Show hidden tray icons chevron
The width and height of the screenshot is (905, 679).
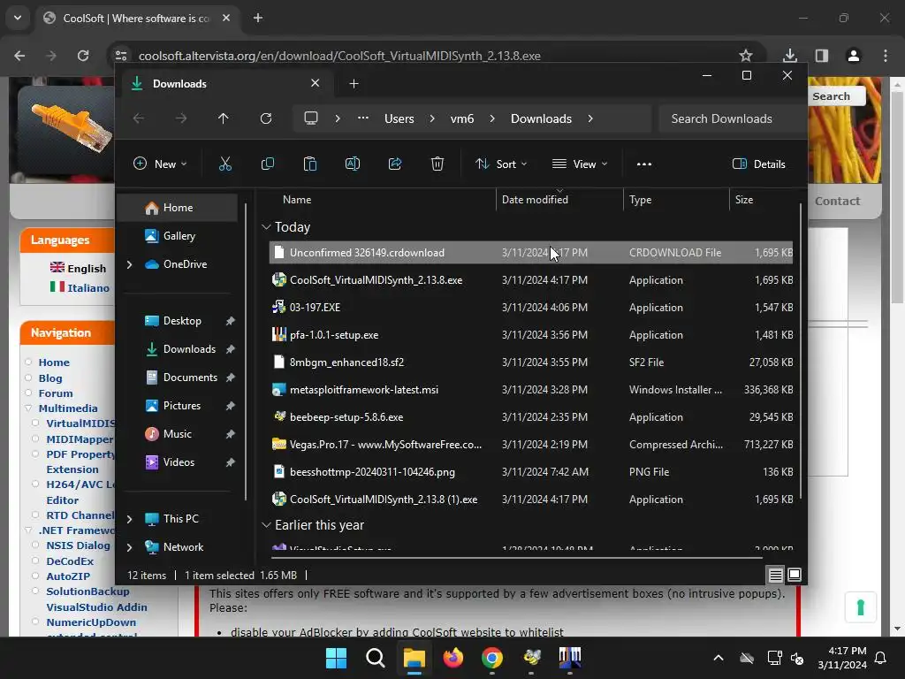point(718,658)
